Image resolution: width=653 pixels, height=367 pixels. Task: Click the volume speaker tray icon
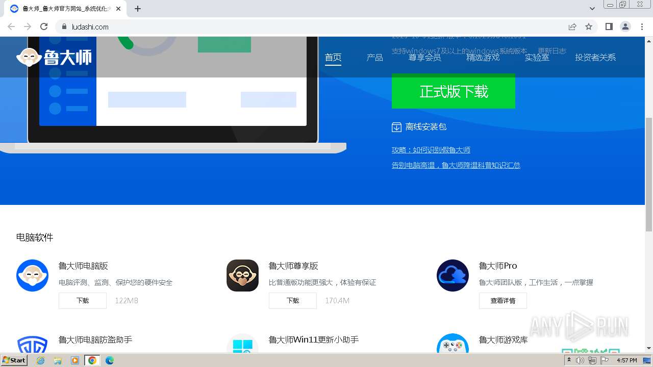tap(580, 360)
